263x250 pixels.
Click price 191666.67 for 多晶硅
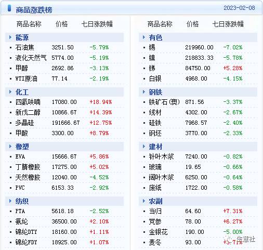click(65, 123)
